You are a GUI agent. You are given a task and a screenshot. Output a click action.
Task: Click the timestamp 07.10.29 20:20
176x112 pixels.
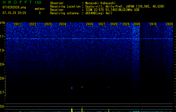coord(14,13)
